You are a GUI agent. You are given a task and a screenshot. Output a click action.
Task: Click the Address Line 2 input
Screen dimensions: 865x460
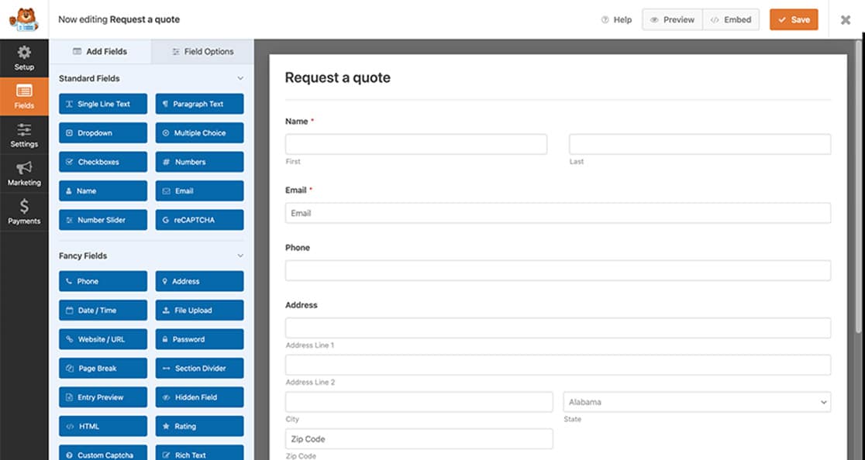pyautogui.click(x=558, y=365)
